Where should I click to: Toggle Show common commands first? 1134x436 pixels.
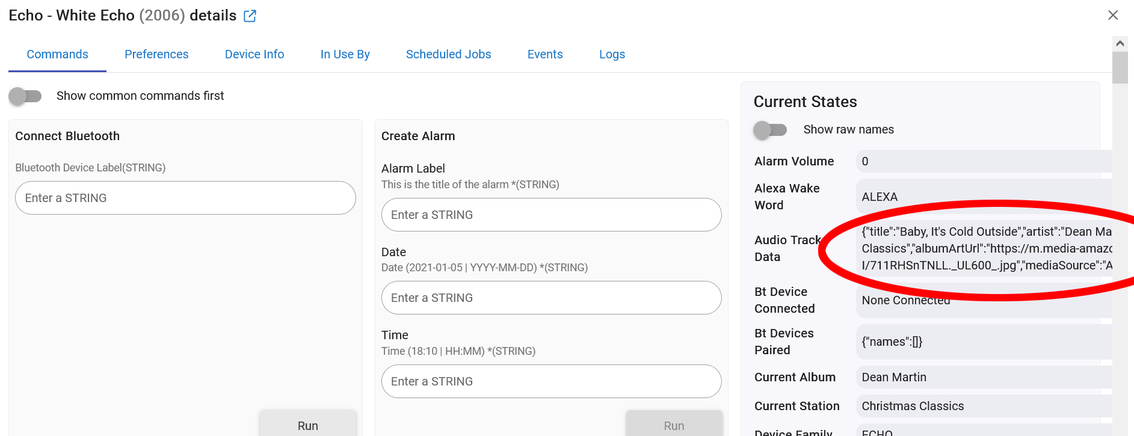[25, 96]
